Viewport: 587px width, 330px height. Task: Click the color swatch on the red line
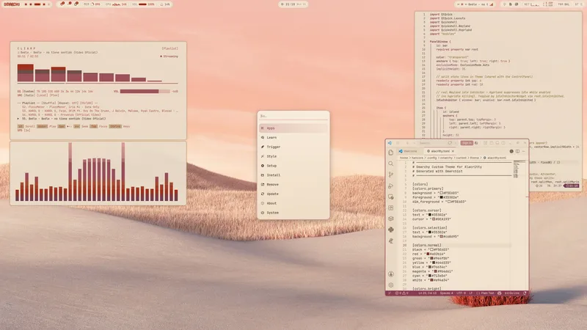[x=428, y=254]
